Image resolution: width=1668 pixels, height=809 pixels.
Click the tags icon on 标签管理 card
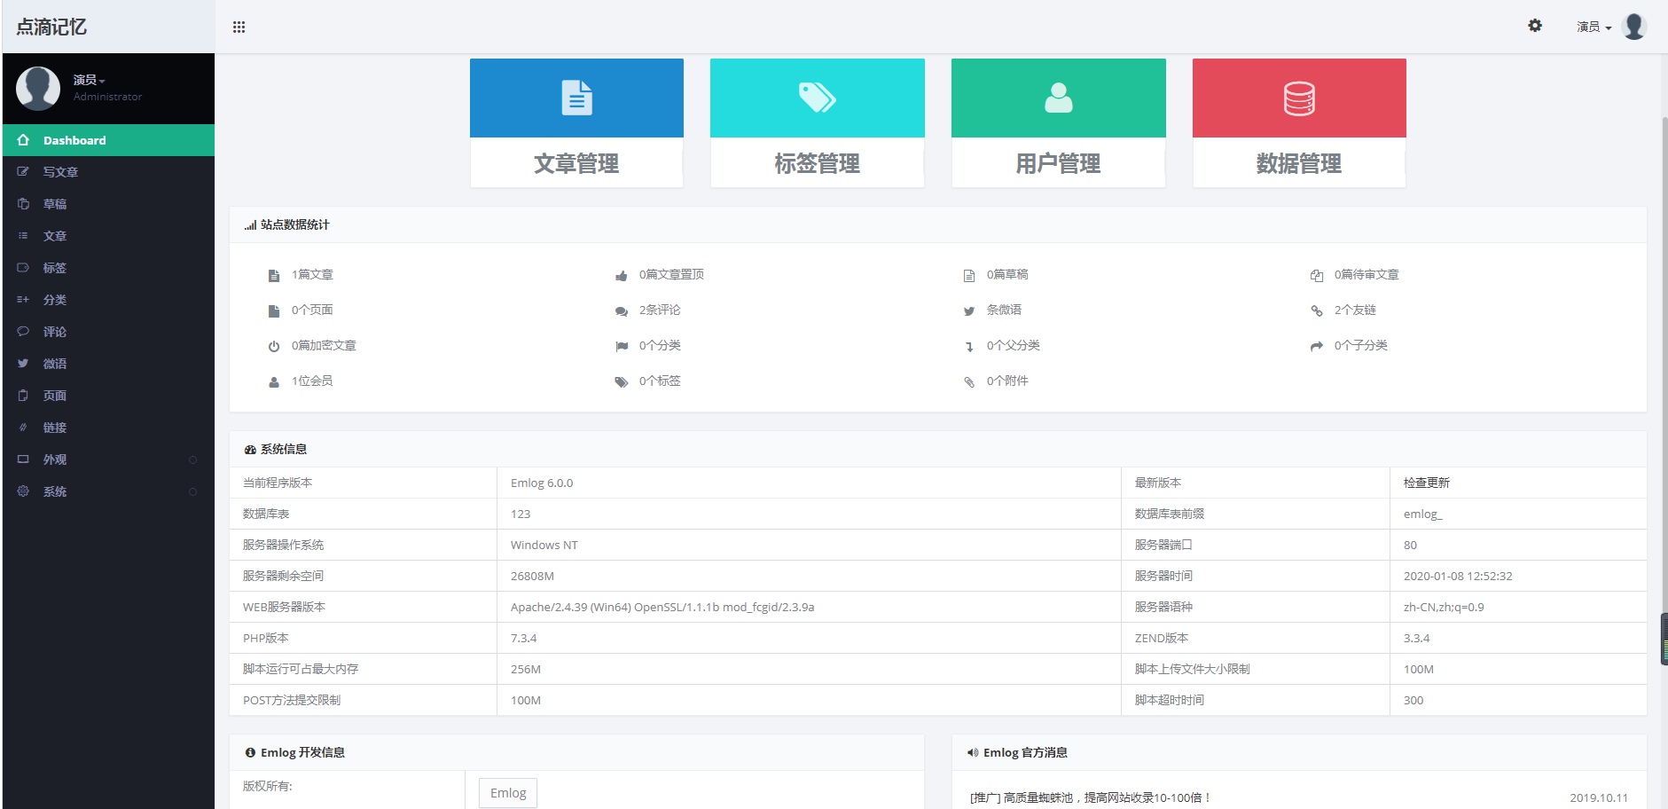817,98
